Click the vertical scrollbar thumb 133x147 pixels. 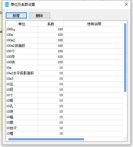coord(125,57)
